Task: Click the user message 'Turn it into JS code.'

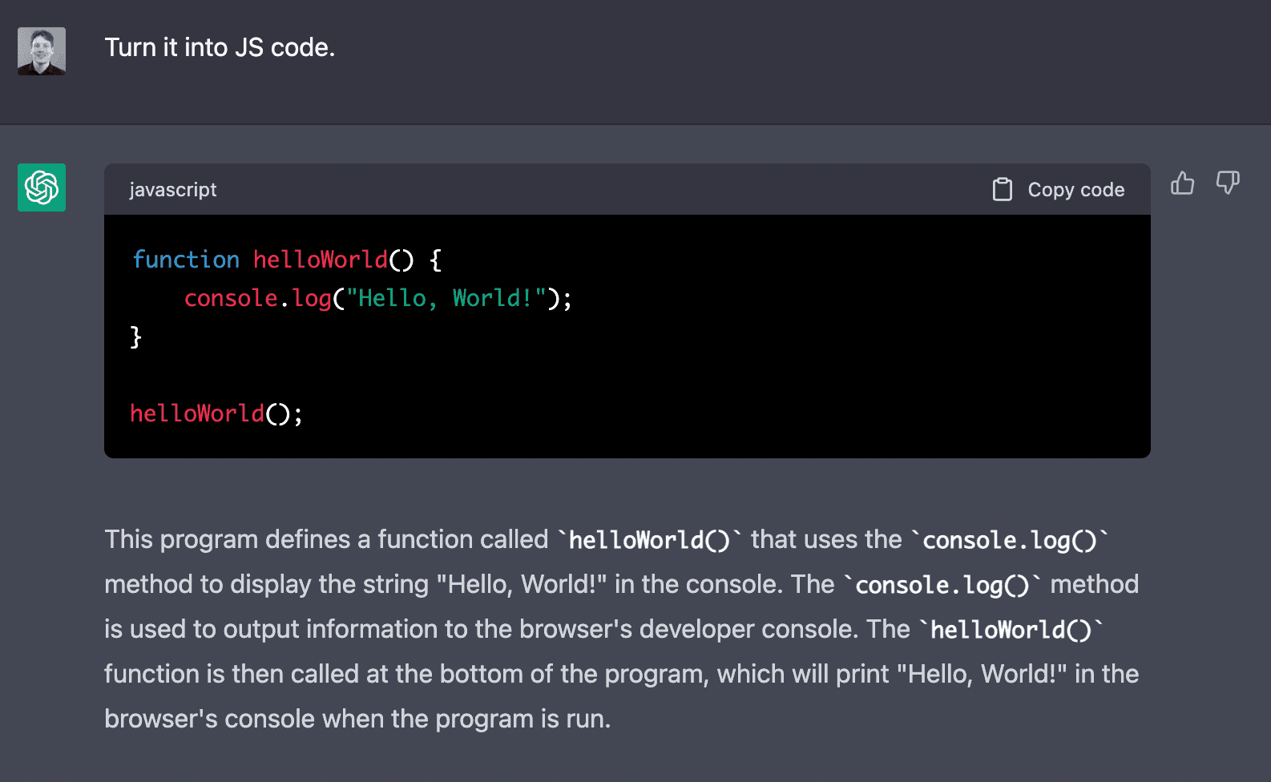Action: point(220,48)
